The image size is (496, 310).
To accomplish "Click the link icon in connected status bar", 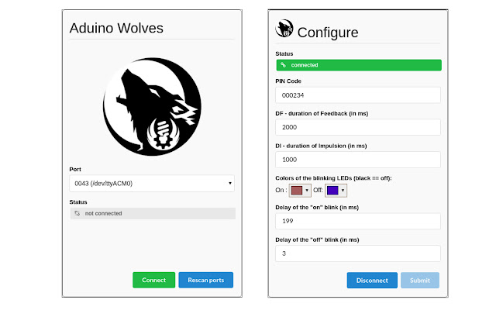I will [x=283, y=65].
